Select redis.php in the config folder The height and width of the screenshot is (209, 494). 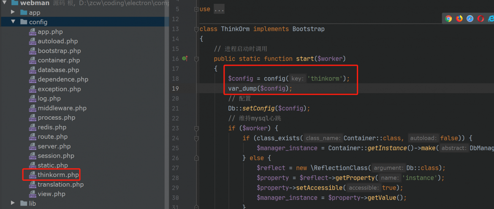coord(52,127)
